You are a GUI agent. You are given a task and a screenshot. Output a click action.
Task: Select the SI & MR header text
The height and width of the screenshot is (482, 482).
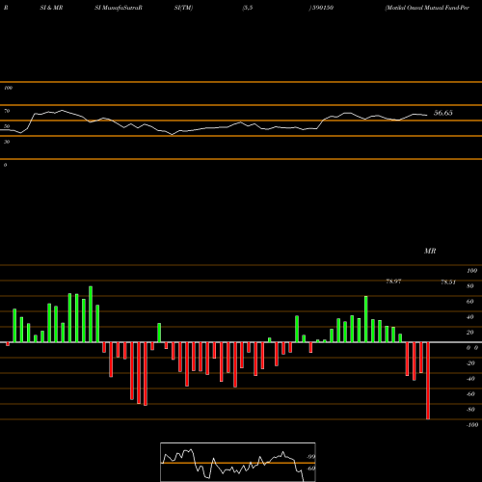51,8
